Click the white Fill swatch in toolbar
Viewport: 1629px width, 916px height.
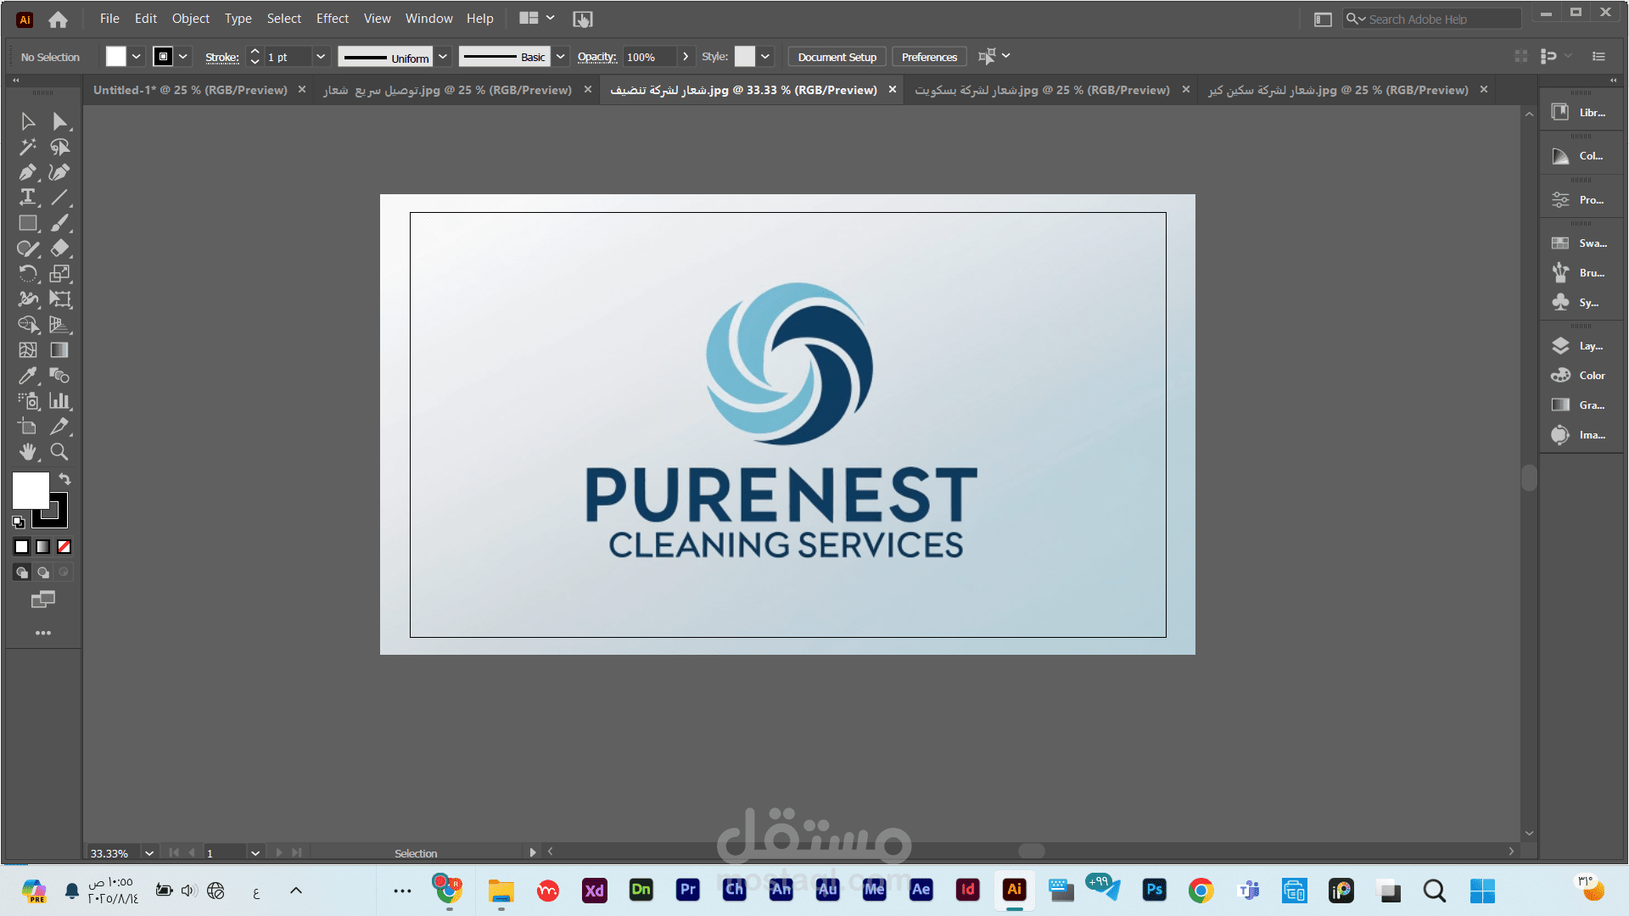click(31, 490)
